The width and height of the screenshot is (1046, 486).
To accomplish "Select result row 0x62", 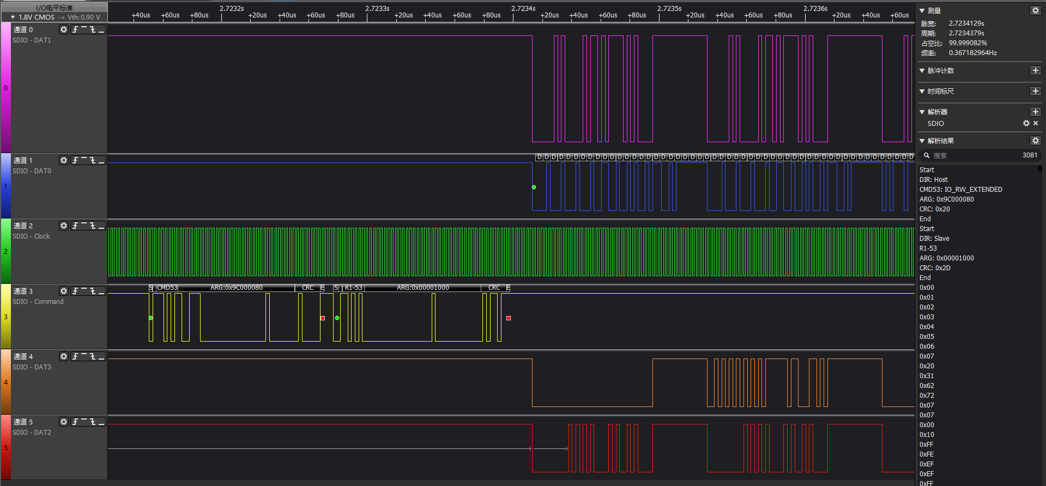I will [927, 386].
